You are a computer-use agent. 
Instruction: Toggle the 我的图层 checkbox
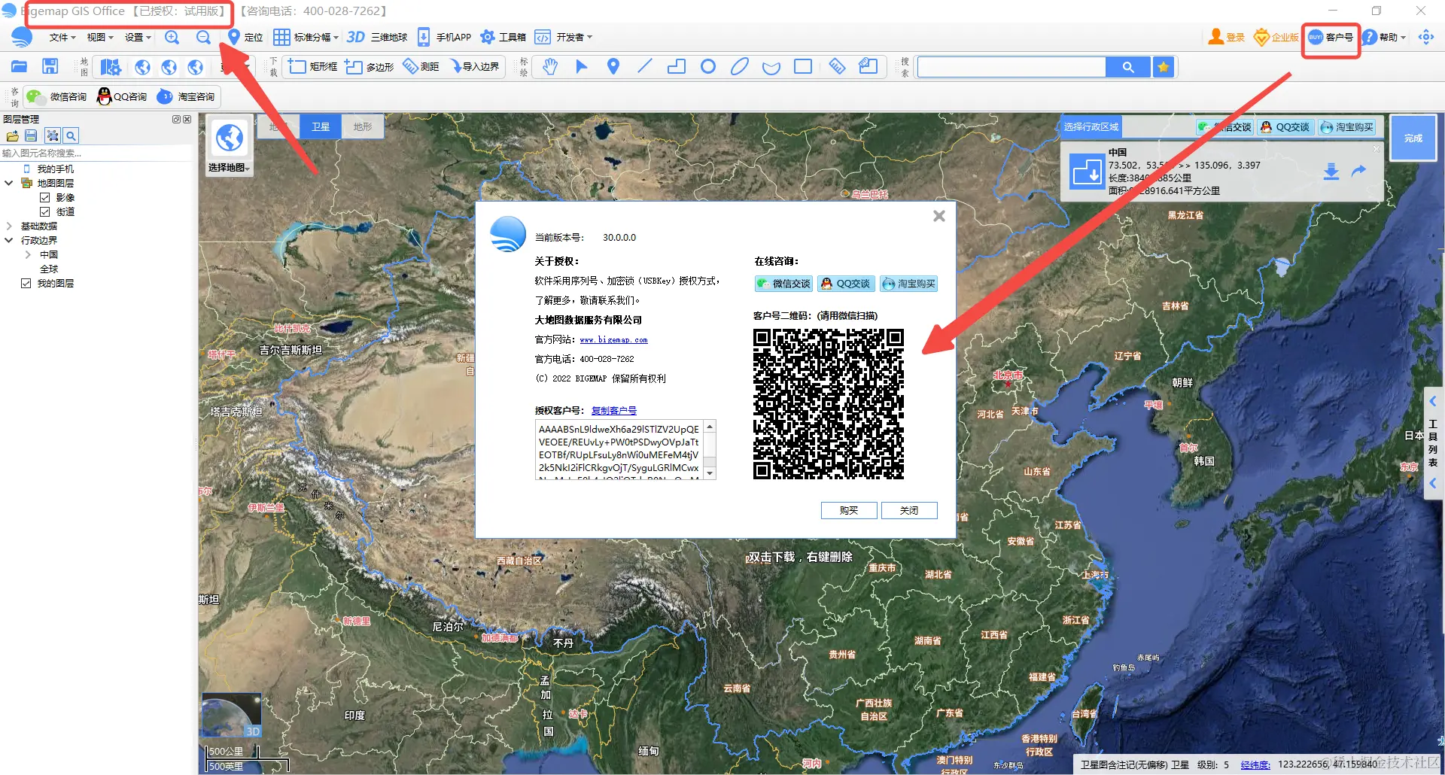click(26, 283)
